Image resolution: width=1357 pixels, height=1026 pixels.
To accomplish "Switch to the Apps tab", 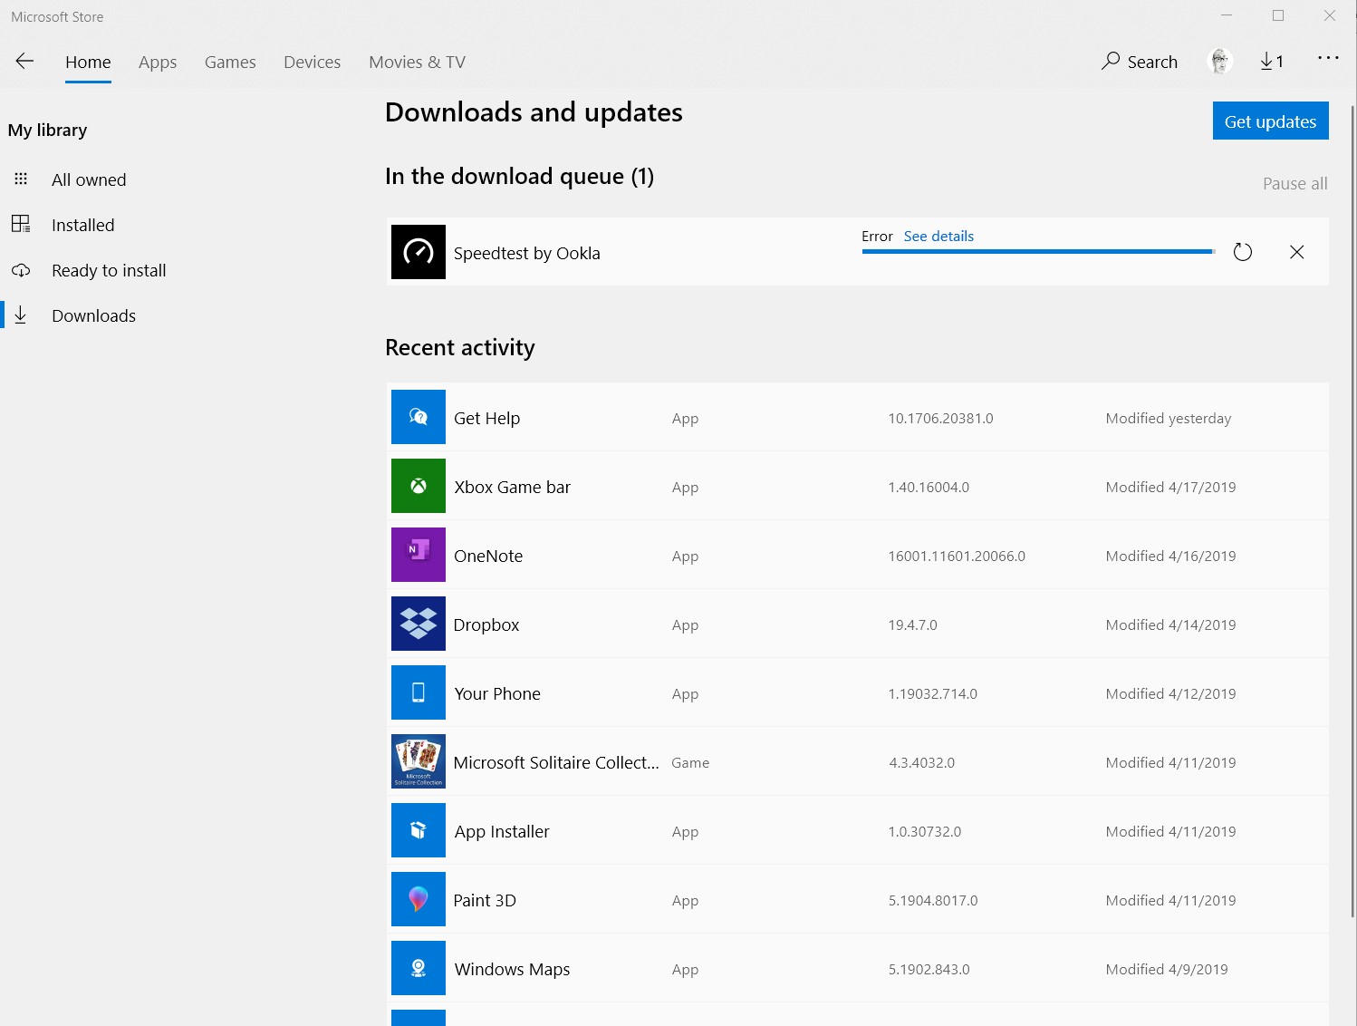I will point(158,63).
